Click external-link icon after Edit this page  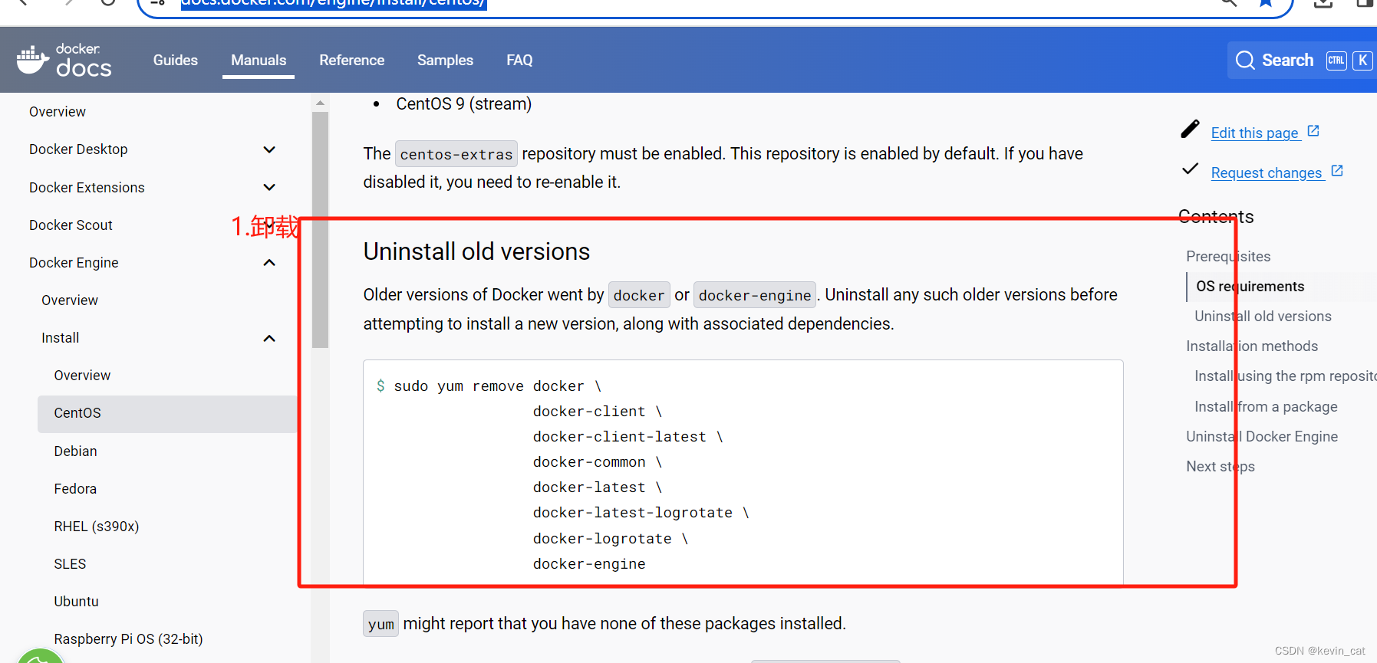pos(1313,131)
